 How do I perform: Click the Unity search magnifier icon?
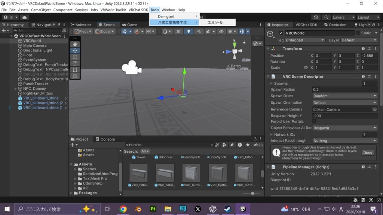[x=326, y=17]
